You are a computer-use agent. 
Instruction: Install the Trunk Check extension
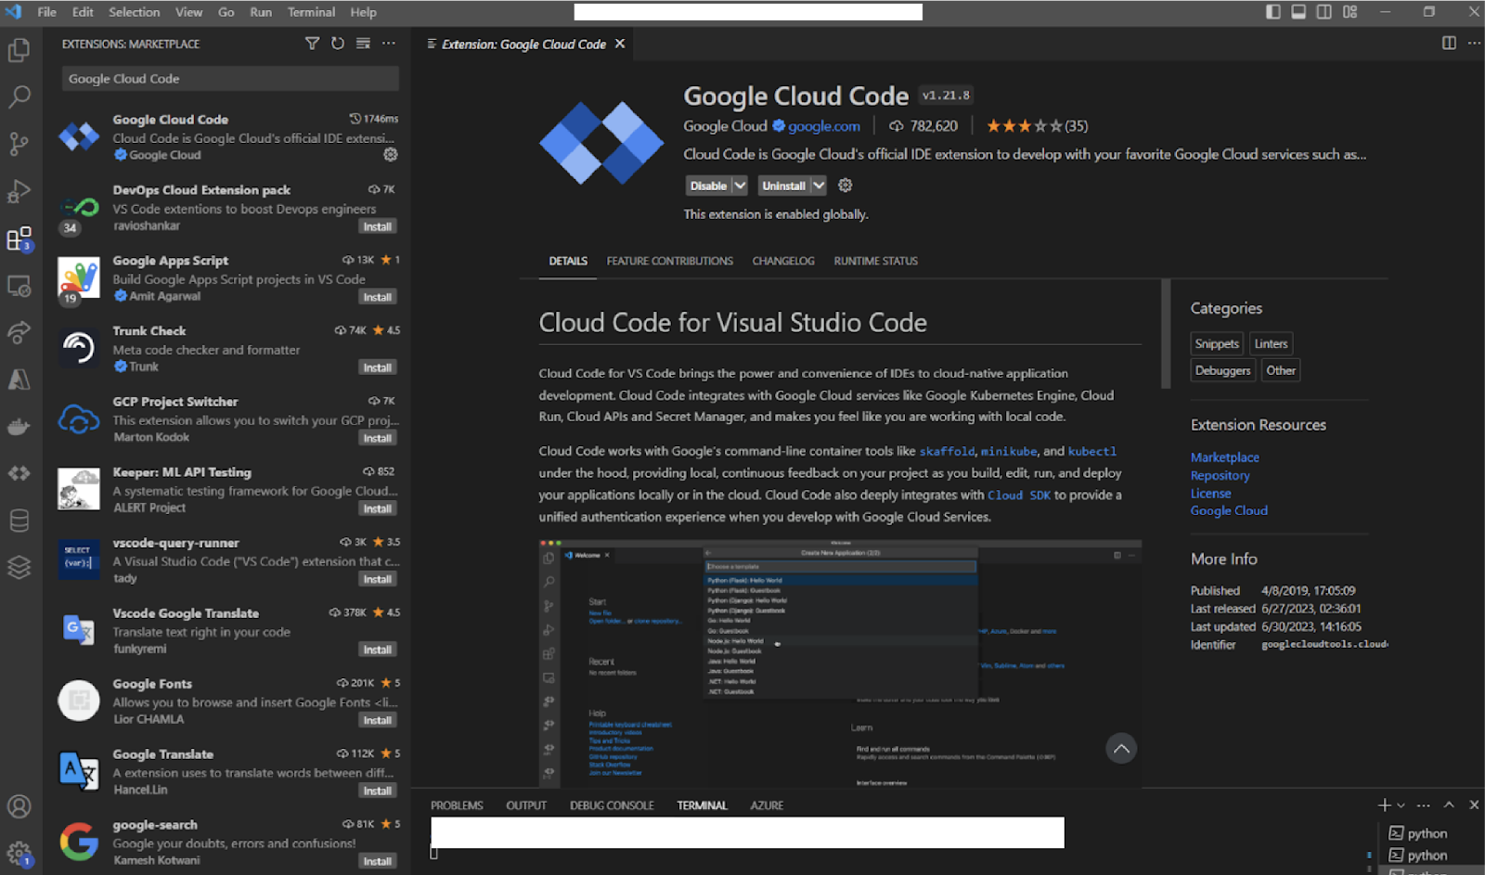(x=378, y=367)
